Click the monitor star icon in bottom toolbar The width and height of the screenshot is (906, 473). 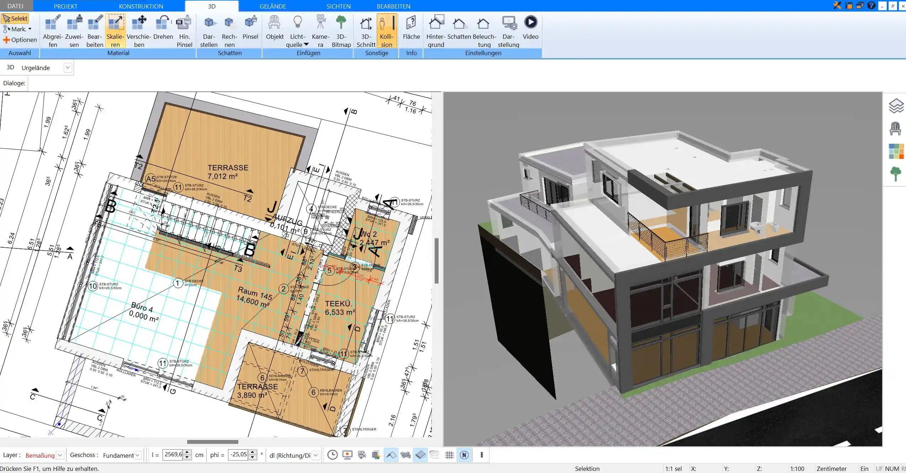(347, 455)
